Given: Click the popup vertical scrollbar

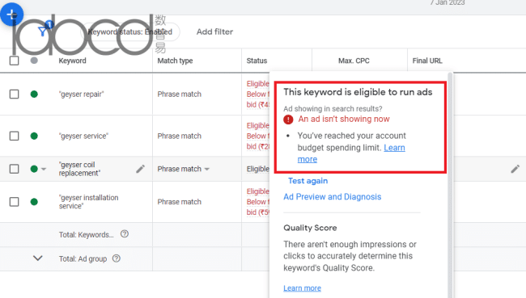Looking at the screenshot, I should pos(450,184).
